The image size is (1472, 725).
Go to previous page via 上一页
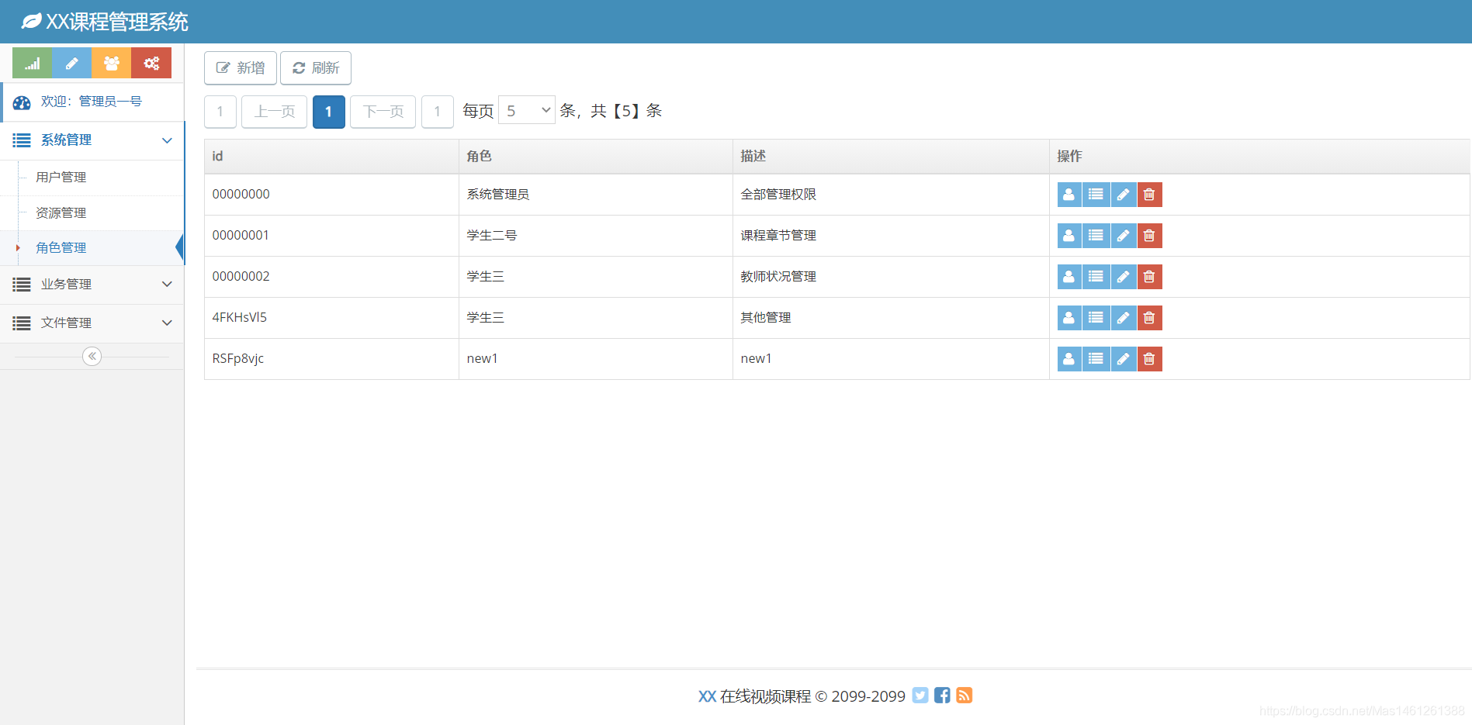pyautogui.click(x=275, y=112)
